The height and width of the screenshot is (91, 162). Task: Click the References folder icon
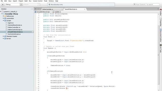point(5,16)
